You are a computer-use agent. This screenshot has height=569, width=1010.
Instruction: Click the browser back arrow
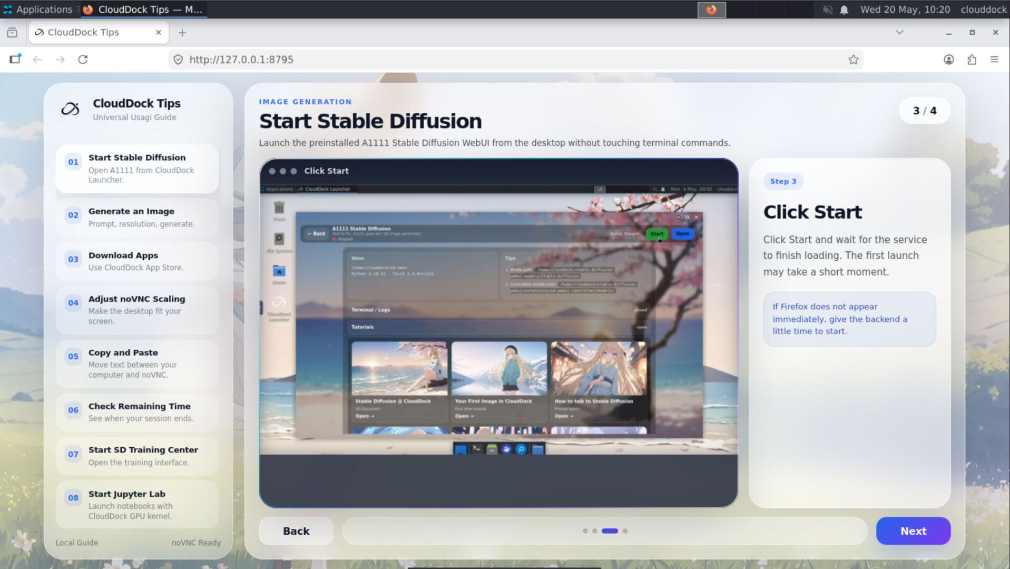[x=37, y=60]
